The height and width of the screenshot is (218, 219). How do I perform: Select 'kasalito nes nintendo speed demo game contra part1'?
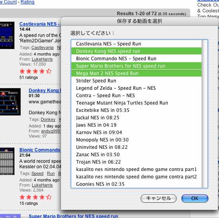[x=136, y=169]
